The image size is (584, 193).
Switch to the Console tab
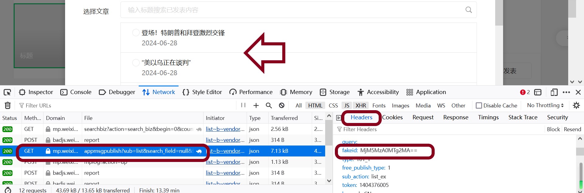click(x=76, y=92)
